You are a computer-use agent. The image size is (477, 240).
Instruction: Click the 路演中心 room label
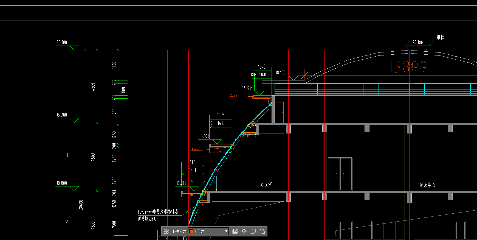(x=427, y=185)
